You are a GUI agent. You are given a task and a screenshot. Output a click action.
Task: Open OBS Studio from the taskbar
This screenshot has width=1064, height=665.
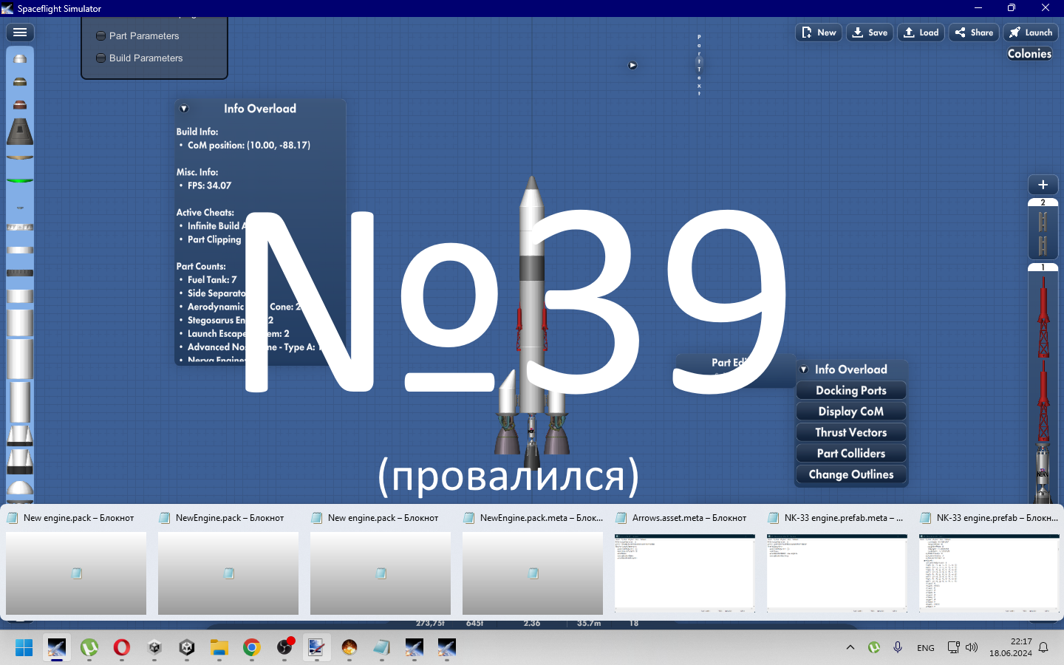click(x=284, y=648)
